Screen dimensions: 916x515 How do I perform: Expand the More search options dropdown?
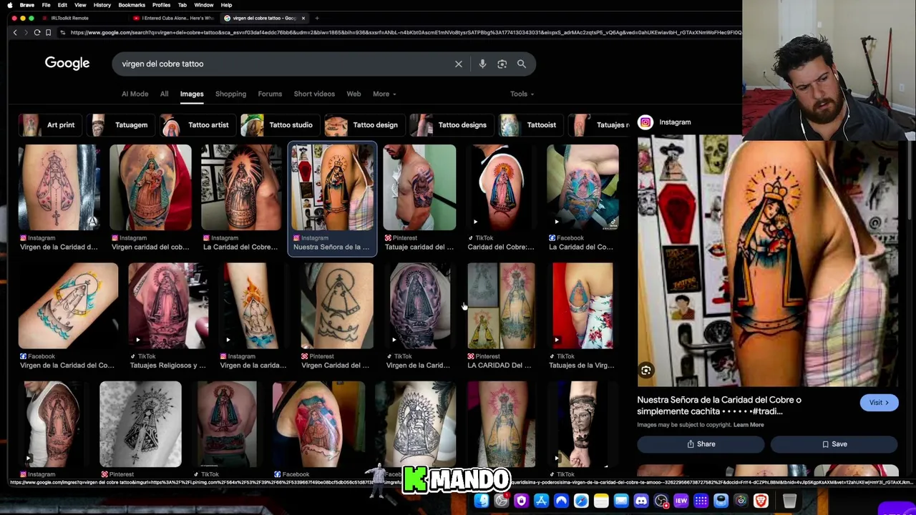pos(384,94)
